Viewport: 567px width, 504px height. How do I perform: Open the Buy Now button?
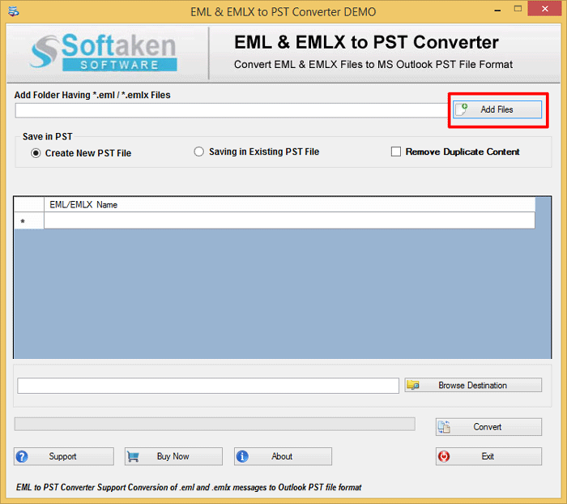(x=173, y=457)
